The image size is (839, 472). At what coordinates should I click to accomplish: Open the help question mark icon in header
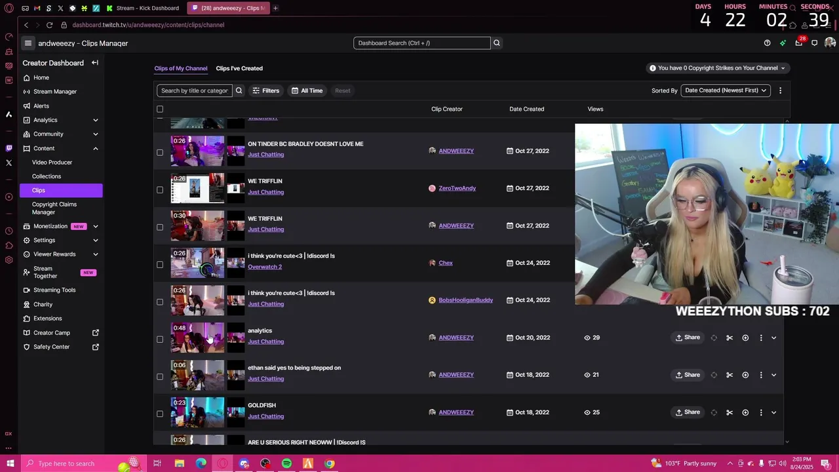(767, 43)
